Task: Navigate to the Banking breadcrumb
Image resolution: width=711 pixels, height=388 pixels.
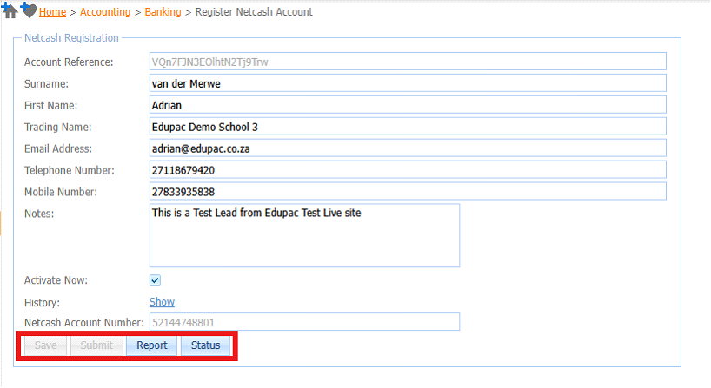Action: point(163,12)
